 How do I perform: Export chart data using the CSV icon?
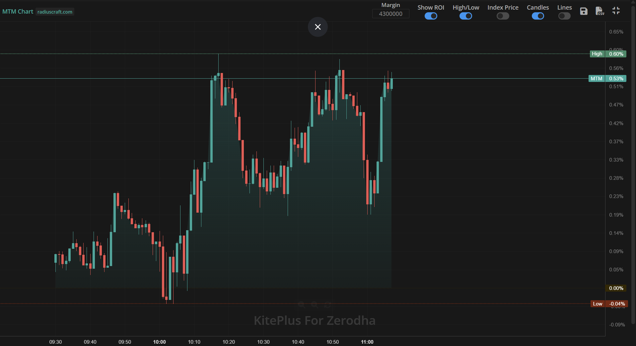[600, 11]
